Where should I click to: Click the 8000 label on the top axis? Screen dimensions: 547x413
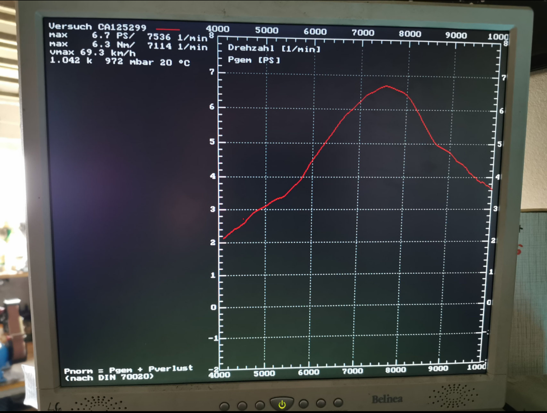[410, 34]
